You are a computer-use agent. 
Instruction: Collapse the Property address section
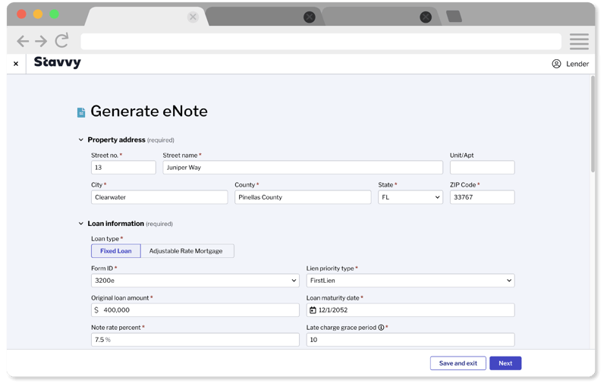(81, 140)
